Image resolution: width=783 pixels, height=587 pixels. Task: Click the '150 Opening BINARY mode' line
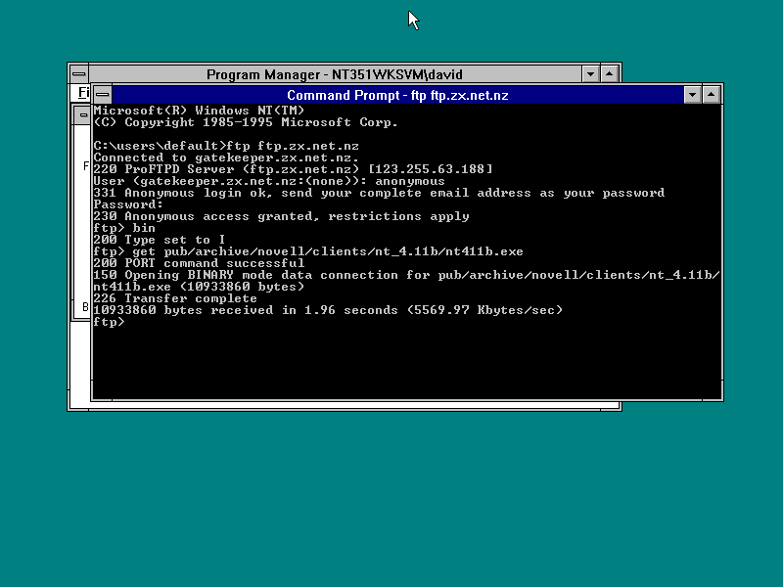click(406, 275)
